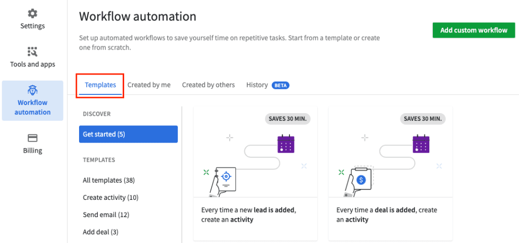The width and height of the screenshot is (519, 243).
Task: Filter by Send email (12) templates
Action: 106,215
